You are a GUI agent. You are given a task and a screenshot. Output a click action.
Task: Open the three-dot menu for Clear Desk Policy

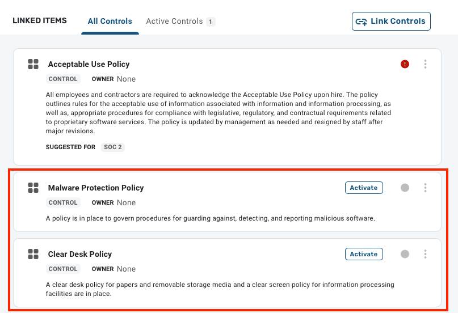click(x=425, y=254)
